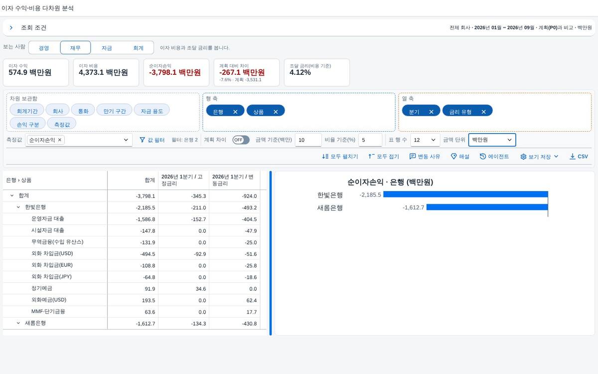Focus the 비율 기준(%) input field

[370, 140]
